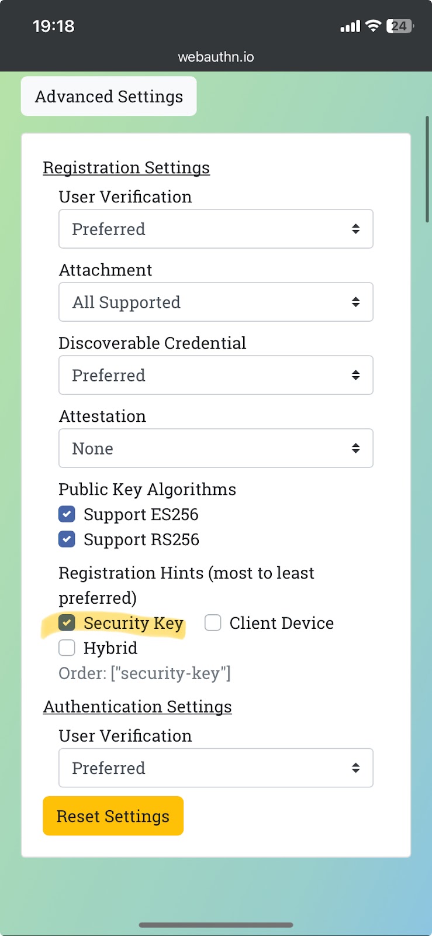Tap the webauthn.io address bar
This screenshot has width=432, height=936.
coord(216,57)
